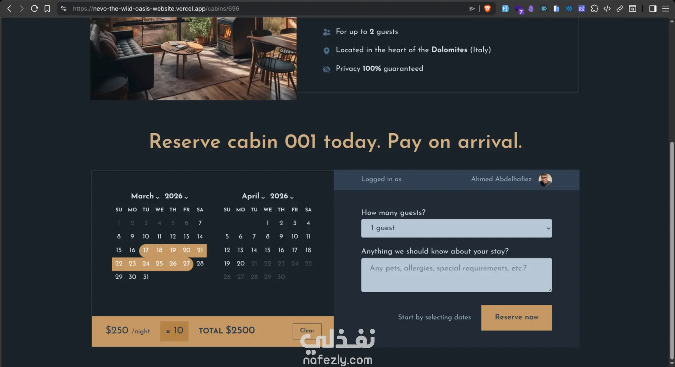Click Ahmed Abdelhafiez's profile avatar
This screenshot has width=675, height=367.
pos(545,180)
